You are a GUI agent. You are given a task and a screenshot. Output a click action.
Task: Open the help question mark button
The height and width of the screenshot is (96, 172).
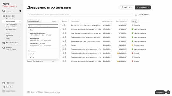(168, 93)
